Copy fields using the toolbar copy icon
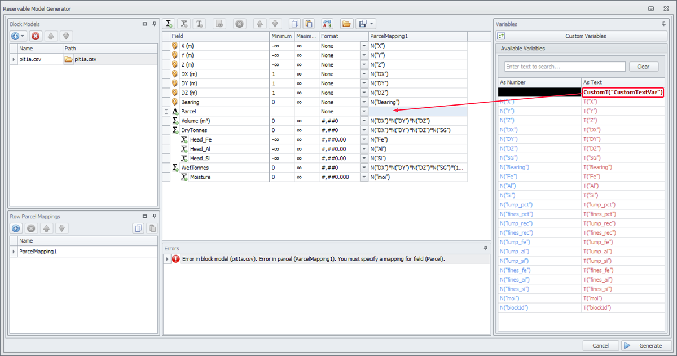 (x=294, y=24)
